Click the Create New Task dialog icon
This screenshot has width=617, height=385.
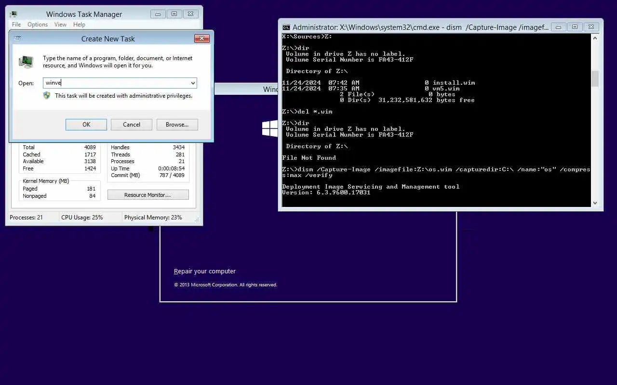point(17,38)
